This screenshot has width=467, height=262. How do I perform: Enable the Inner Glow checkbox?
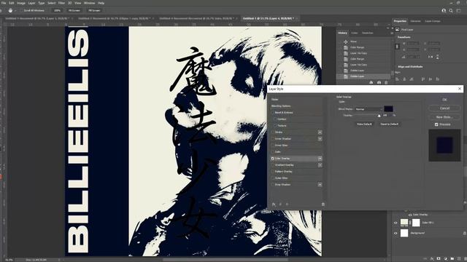coord(272,146)
